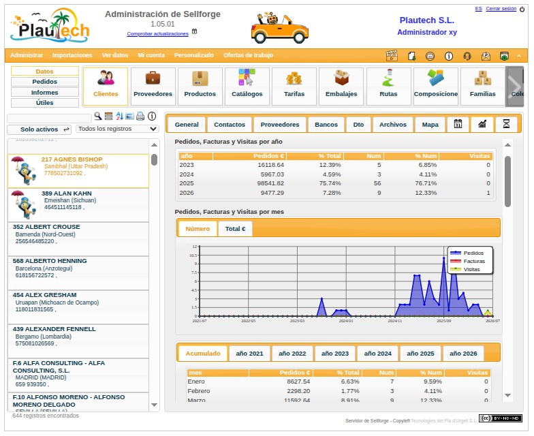Open the Importaciones menu

(72, 55)
